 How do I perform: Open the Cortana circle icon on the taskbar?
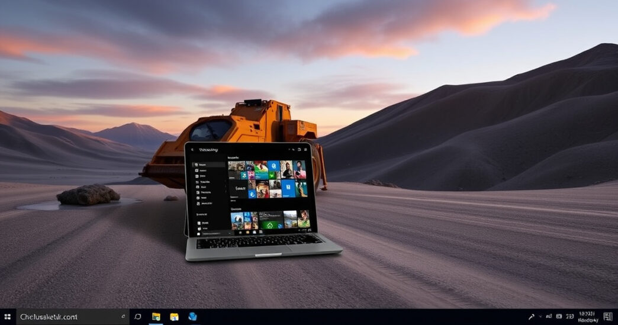(138, 317)
